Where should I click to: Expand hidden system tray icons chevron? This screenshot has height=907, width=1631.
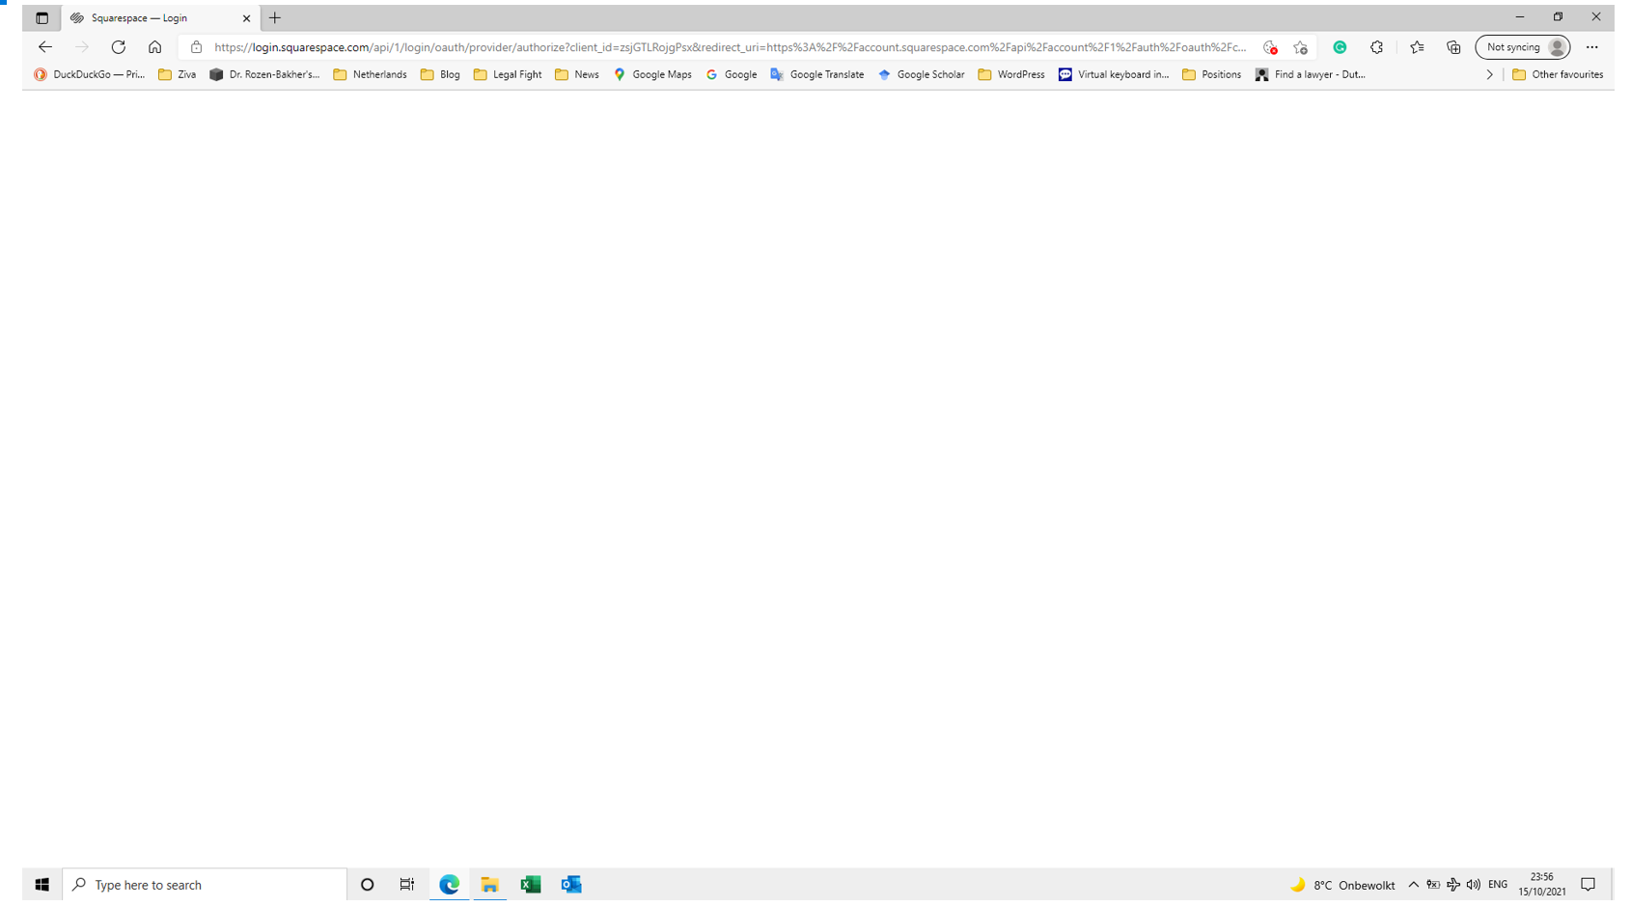[1413, 884]
